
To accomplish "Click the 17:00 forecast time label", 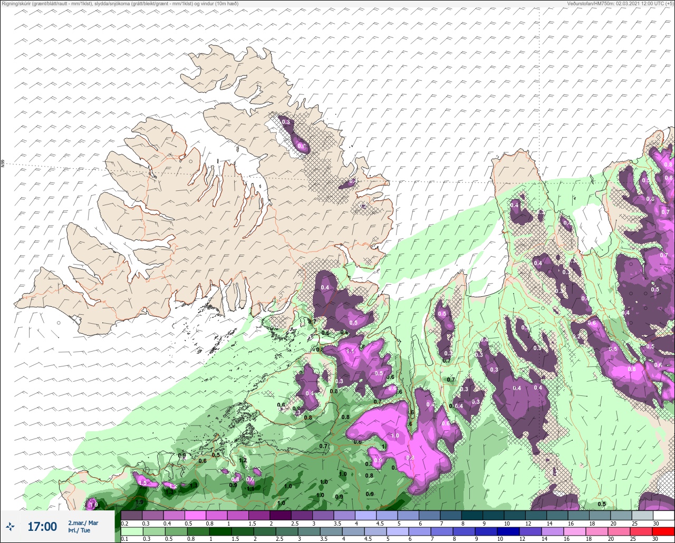I will pyautogui.click(x=42, y=526).
